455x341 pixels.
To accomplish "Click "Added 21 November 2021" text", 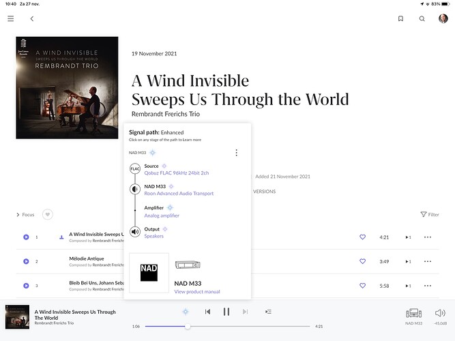I will coord(282,177).
